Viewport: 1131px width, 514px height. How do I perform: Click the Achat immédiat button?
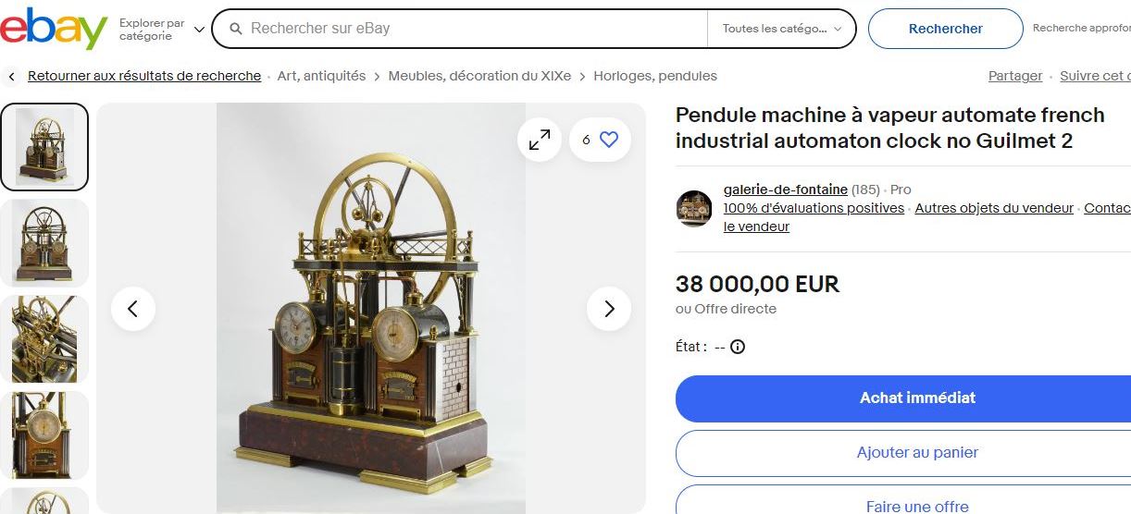click(x=903, y=398)
